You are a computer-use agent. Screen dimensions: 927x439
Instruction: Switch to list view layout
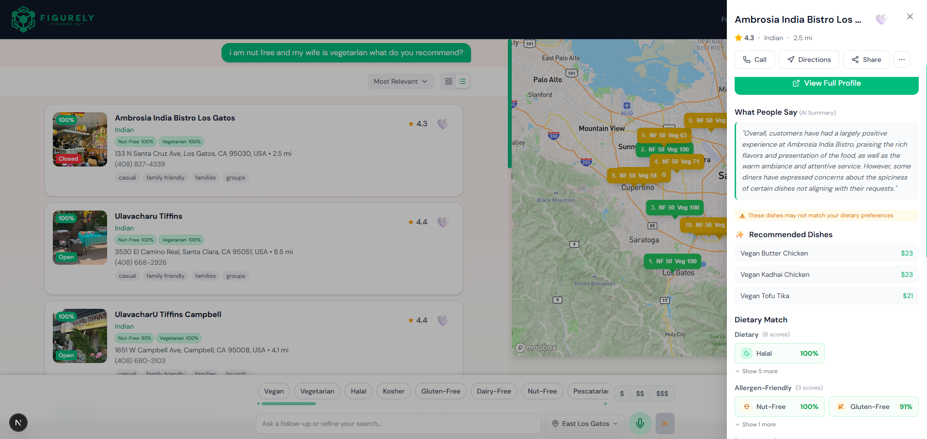[462, 81]
